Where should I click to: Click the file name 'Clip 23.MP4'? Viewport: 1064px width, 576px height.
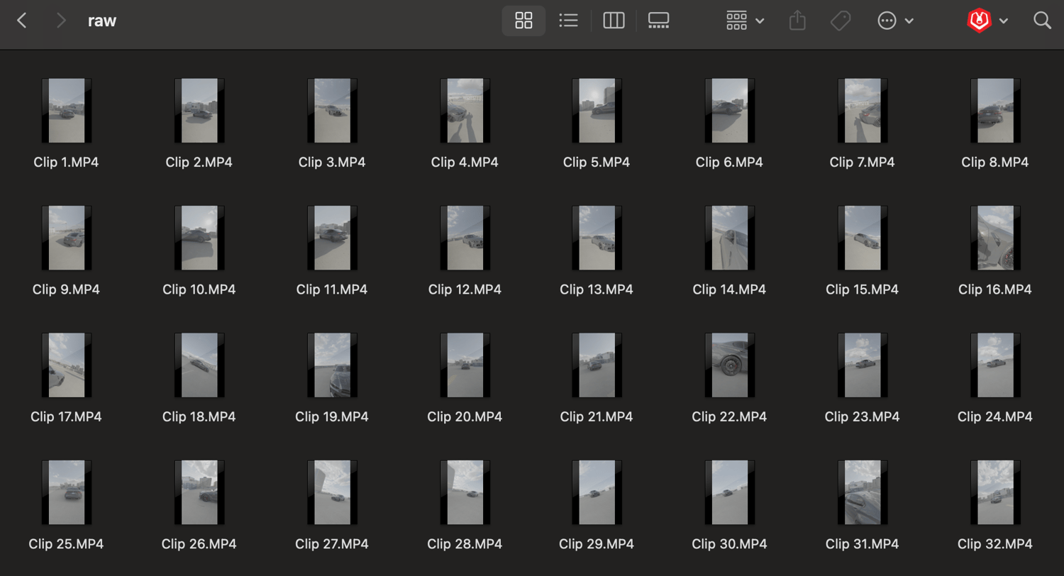(863, 417)
